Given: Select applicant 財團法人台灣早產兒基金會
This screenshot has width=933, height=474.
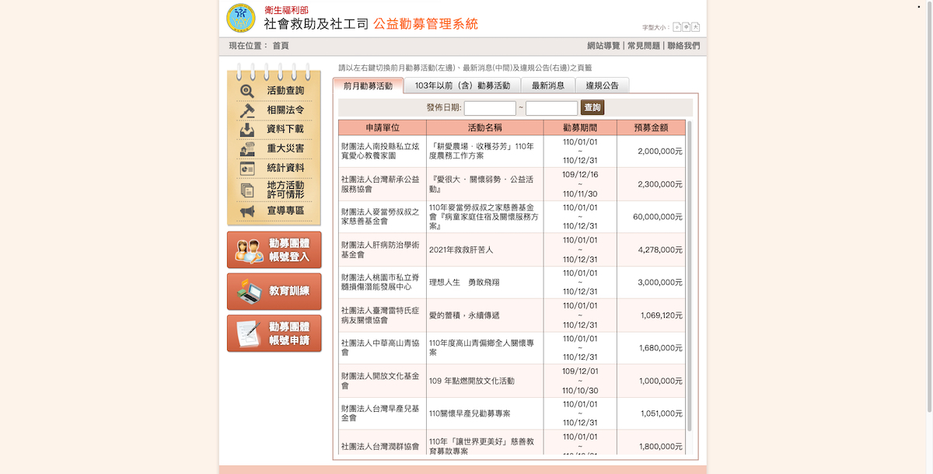Looking at the screenshot, I should coord(379,413).
